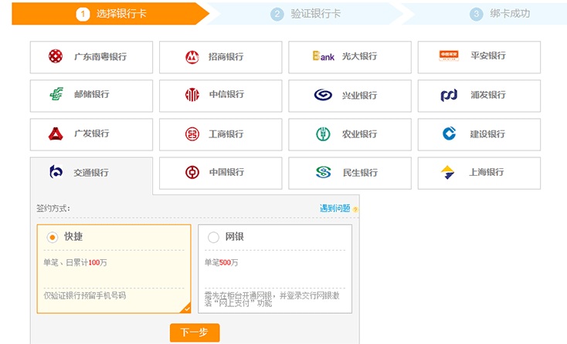
Task: Open the 遇到问题 help link
Action: [335, 208]
